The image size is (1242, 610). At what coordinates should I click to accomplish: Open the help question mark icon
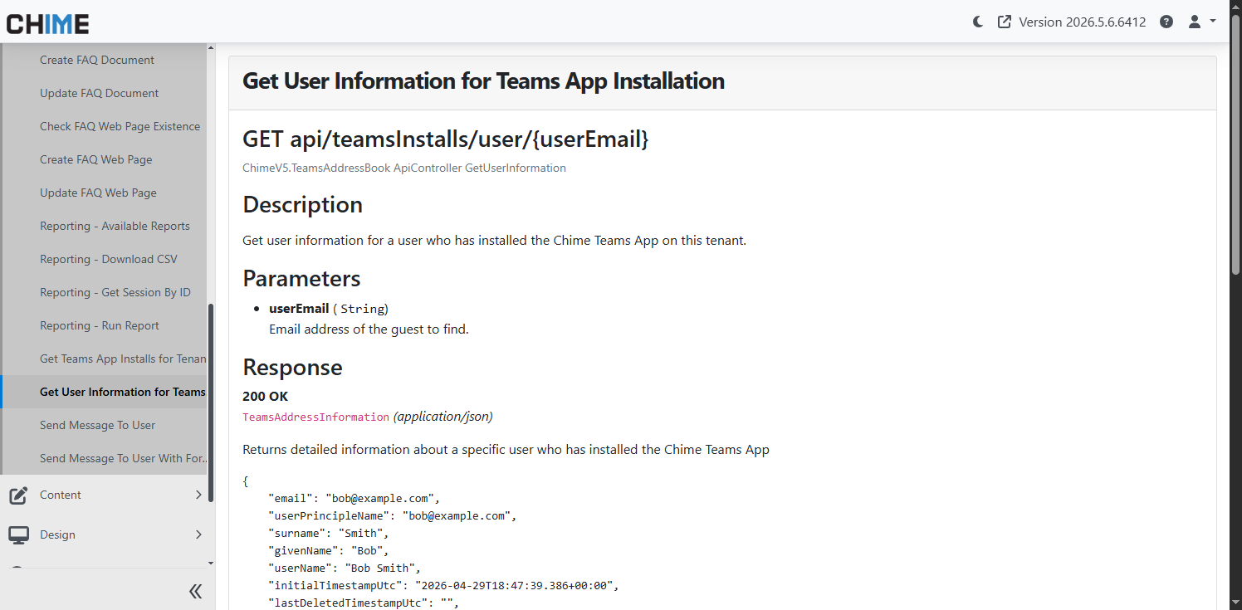[x=1166, y=22]
